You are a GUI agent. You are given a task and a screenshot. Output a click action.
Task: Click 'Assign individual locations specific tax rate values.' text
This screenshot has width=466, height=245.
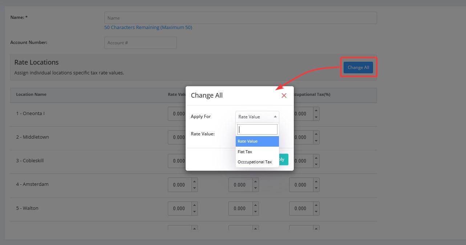coord(69,73)
